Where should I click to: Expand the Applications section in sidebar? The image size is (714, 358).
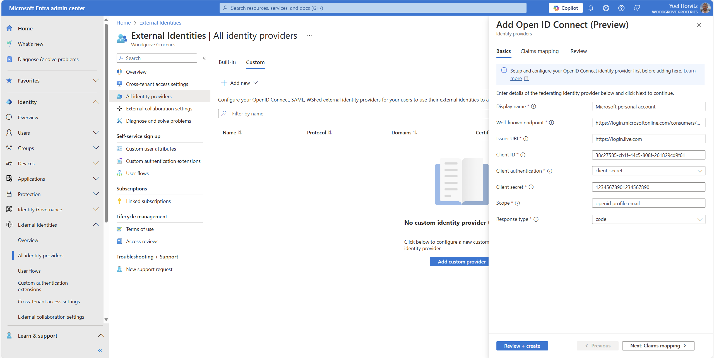tap(96, 179)
